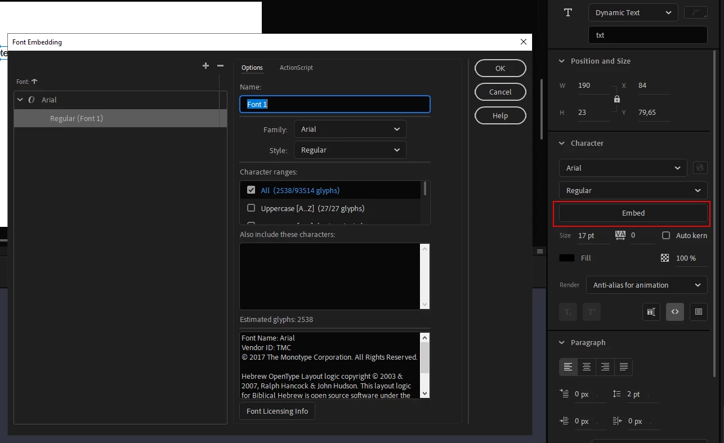724x443 pixels.
Task: Click the checkerboard alpha icon
Action: [x=665, y=258]
